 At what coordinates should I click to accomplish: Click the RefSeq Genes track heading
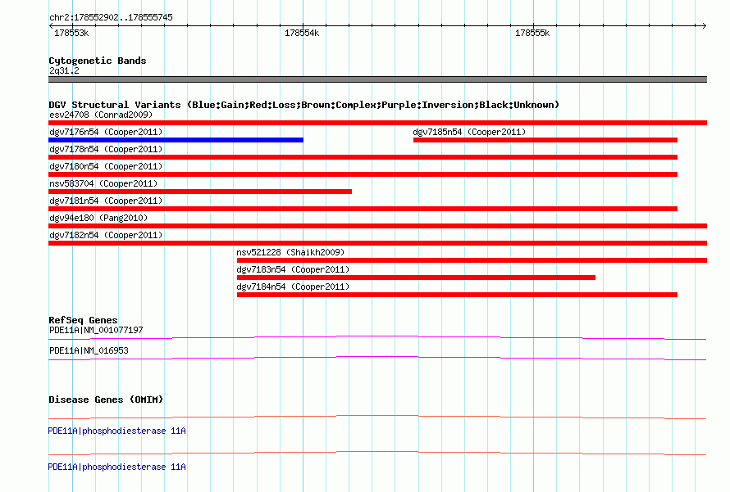click(x=84, y=320)
